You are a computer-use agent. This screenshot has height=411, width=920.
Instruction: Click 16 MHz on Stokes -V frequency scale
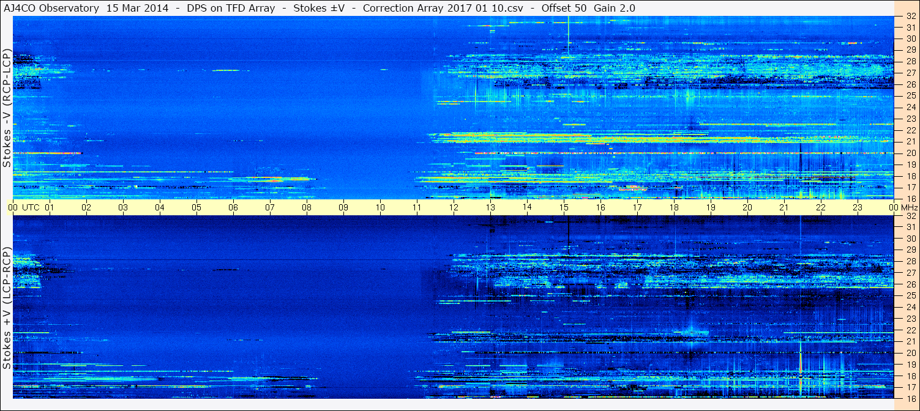pyautogui.click(x=911, y=199)
